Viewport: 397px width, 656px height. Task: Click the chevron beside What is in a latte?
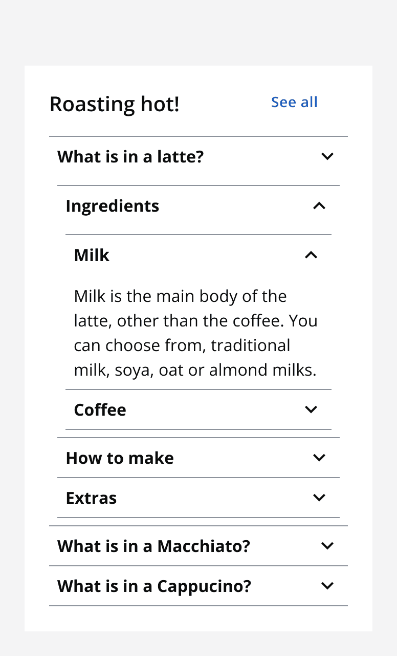327,156
